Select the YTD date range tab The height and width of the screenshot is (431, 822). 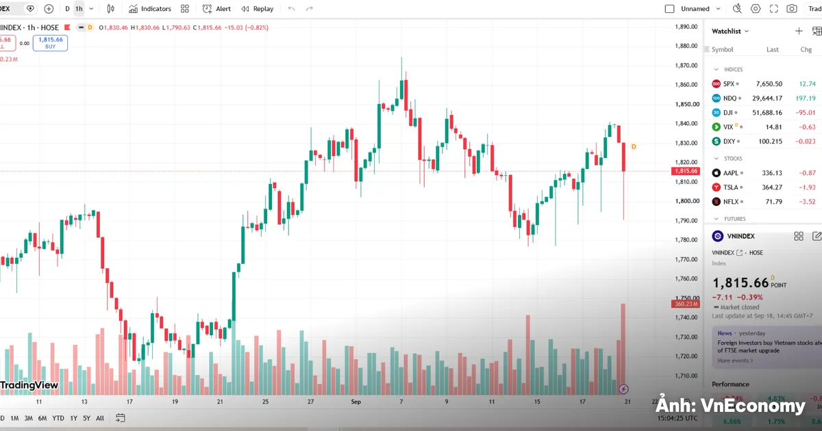click(58, 418)
